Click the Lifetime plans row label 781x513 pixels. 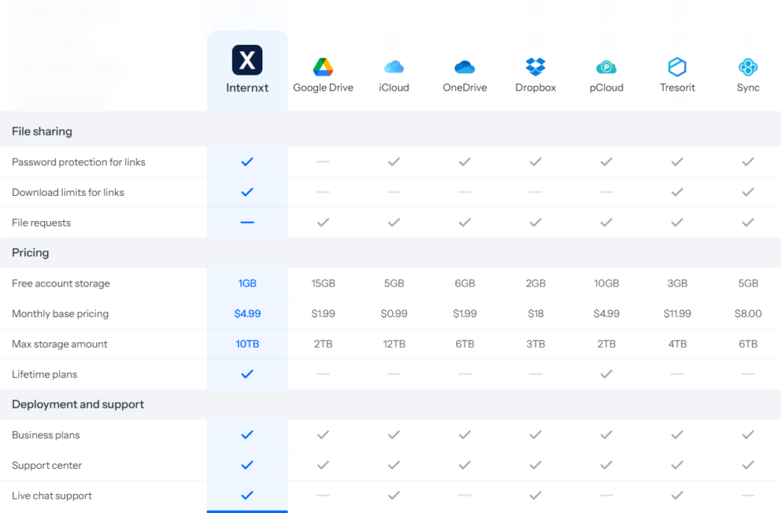pos(44,374)
